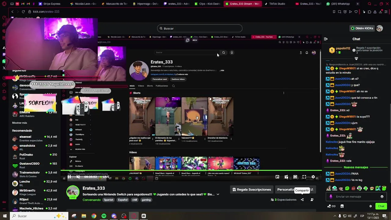Share the stream with the share icon
Image resolution: width=391 pixels, height=220 pixels.
coord(302,200)
